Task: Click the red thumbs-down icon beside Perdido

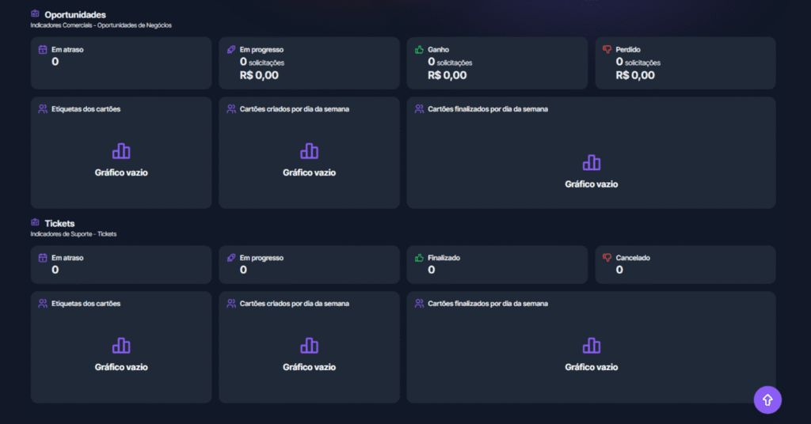Action: pos(607,49)
